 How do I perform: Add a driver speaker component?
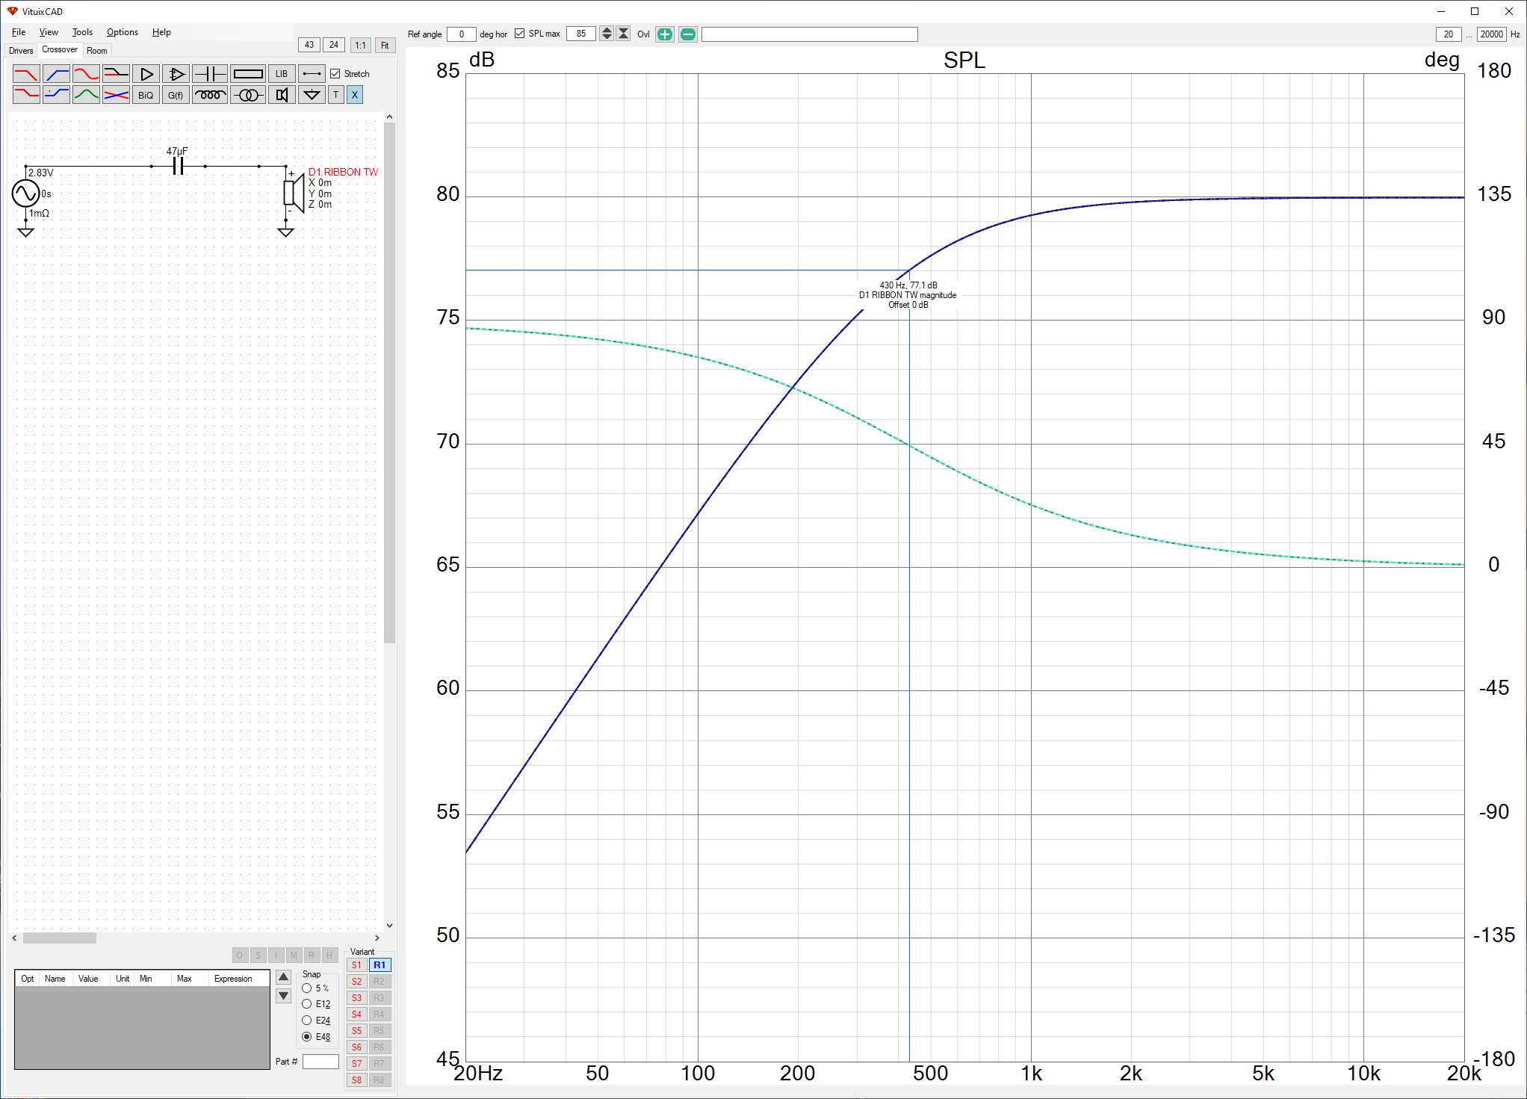(282, 95)
